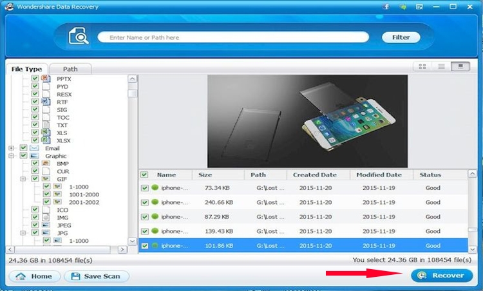Toggle the Email category checkbox
The height and width of the screenshot is (291, 483).
[23, 148]
